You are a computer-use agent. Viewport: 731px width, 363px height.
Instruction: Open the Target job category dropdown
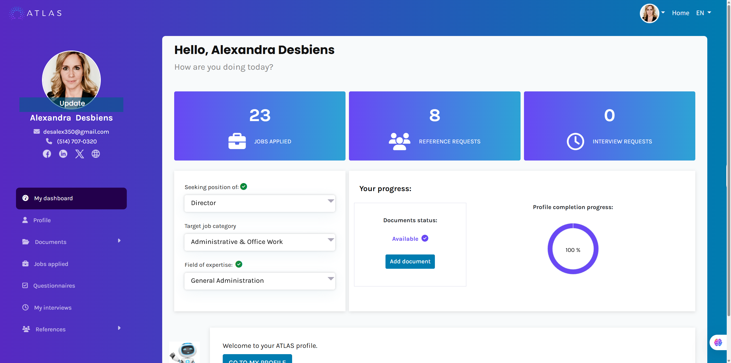tap(260, 242)
